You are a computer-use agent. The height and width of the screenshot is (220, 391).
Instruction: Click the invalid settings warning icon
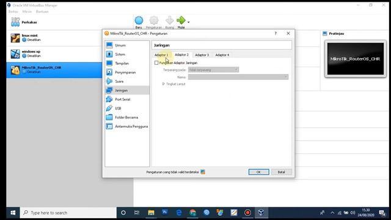[203, 172]
